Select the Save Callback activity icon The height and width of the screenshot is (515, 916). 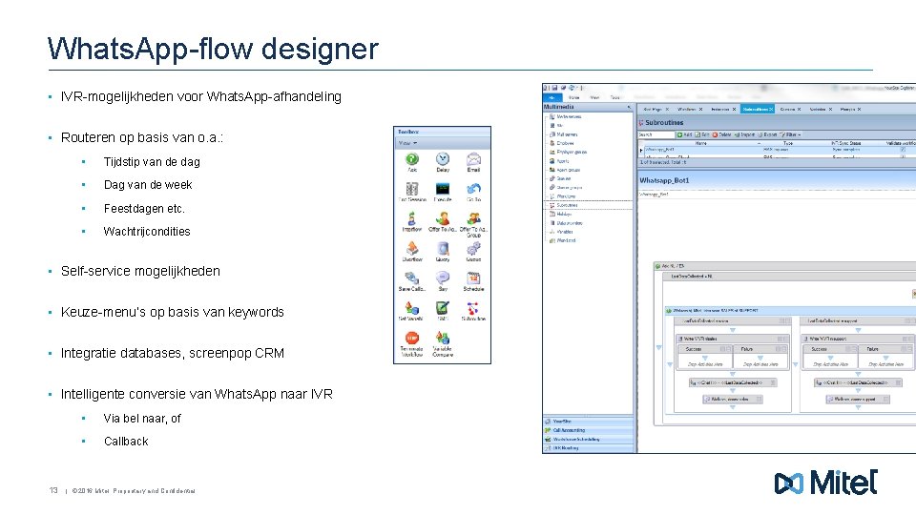point(412,278)
